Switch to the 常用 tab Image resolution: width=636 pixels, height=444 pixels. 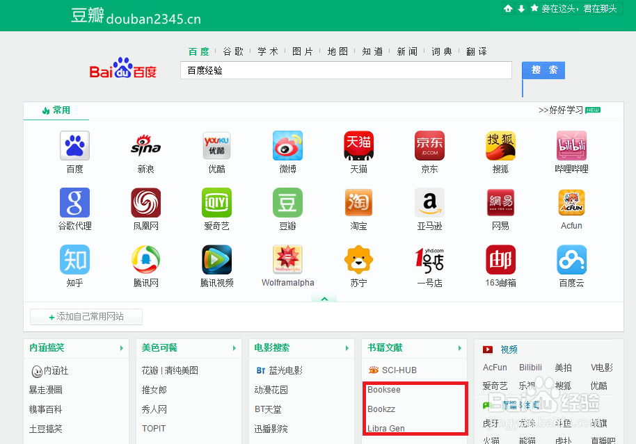click(x=56, y=110)
